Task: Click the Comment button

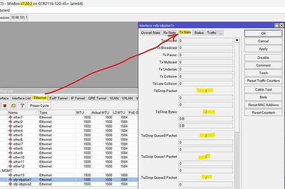Action: point(263,65)
